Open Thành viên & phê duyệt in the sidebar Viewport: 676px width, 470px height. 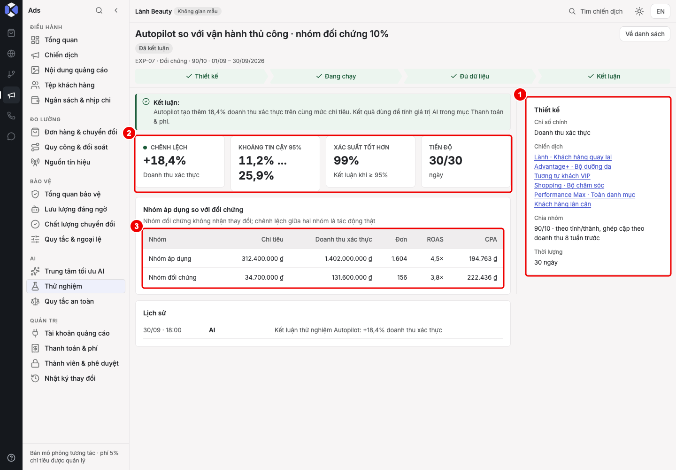[x=76, y=363]
